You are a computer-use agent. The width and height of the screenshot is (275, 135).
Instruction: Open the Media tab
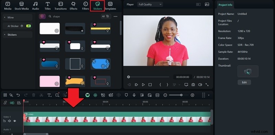pos(8,6)
